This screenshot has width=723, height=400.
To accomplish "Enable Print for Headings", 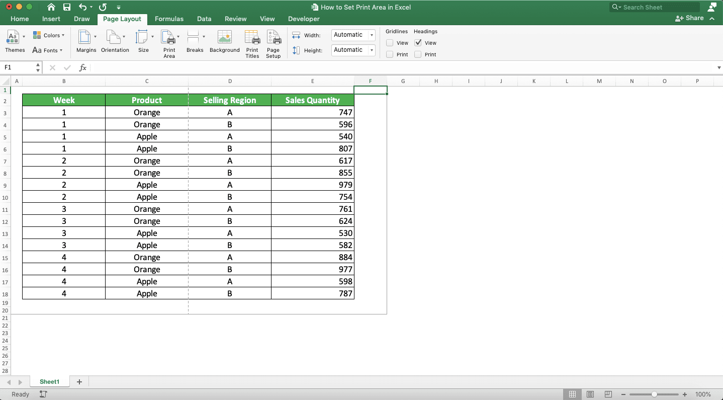I will pos(418,54).
